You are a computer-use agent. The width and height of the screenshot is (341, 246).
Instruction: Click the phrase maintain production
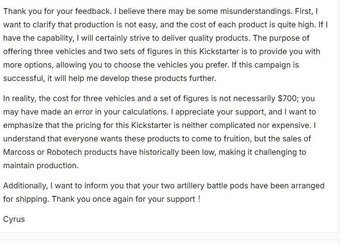41,165
